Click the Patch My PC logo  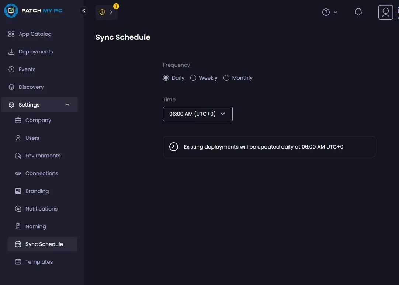pos(33,10)
